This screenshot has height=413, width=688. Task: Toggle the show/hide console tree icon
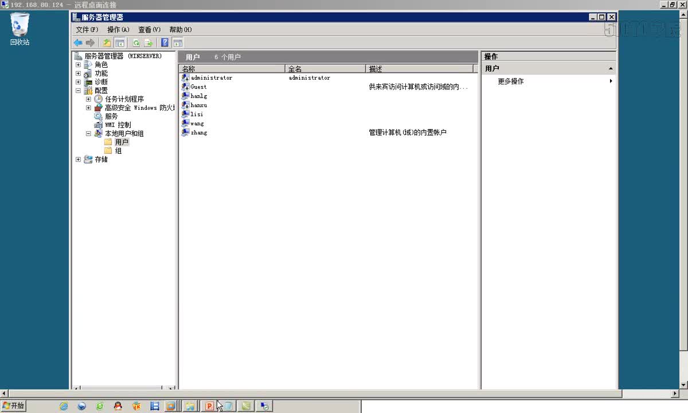(120, 42)
